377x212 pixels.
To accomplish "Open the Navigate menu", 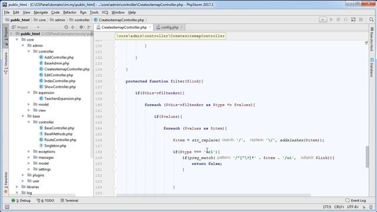I will point(41,12).
